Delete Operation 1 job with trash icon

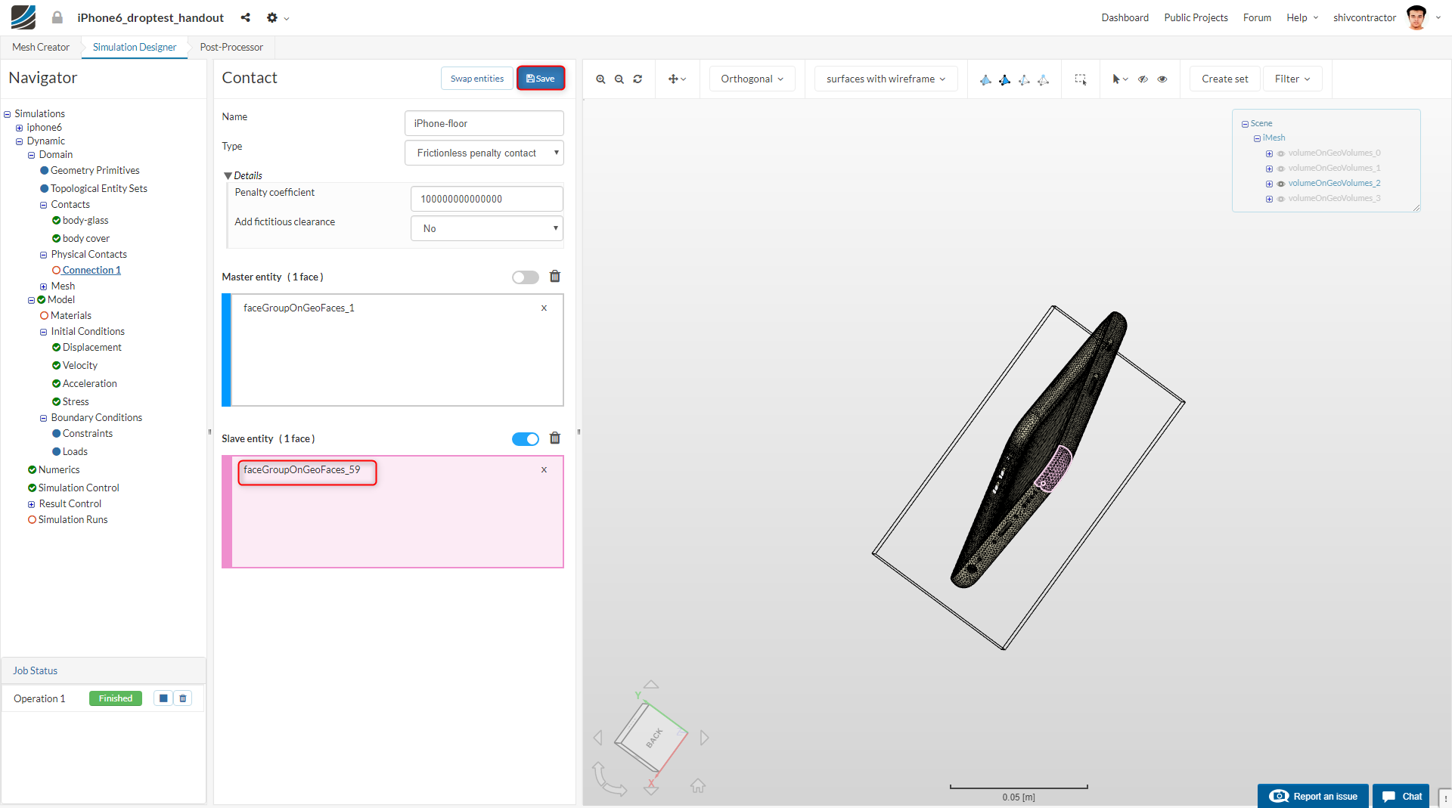click(183, 698)
